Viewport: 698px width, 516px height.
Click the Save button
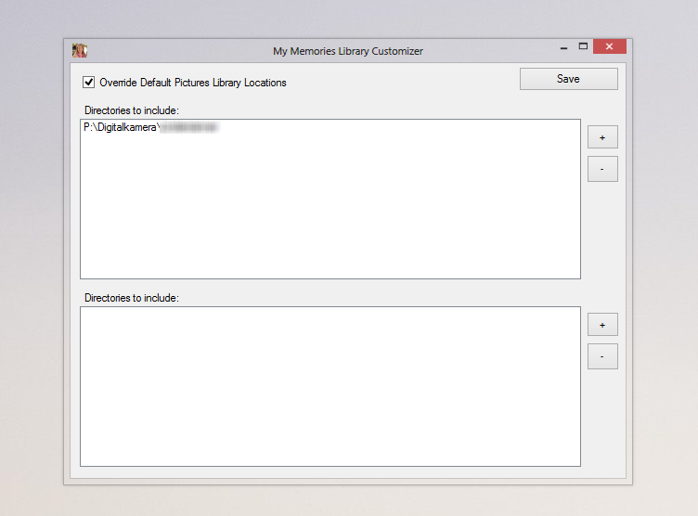(568, 79)
